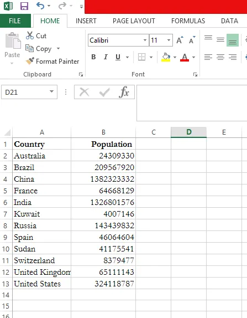
Task: Switch to the HOME tab
Action: [50, 20]
